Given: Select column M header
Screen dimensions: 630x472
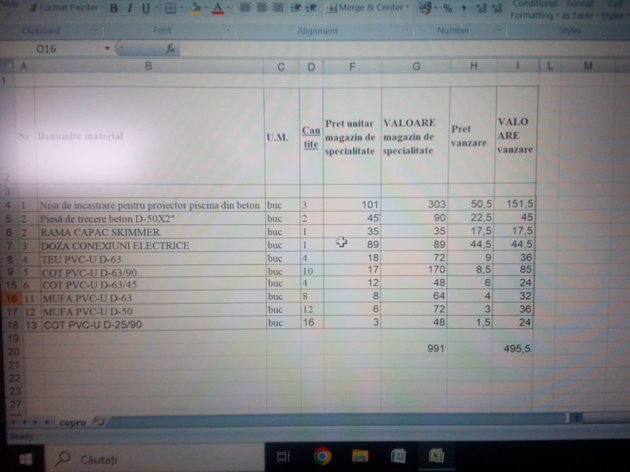Looking at the screenshot, I should click(x=588, y=66).
